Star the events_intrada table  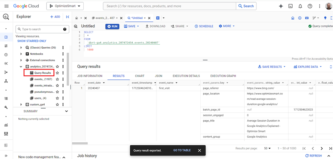pyautogui.click(x=57, y=86)
